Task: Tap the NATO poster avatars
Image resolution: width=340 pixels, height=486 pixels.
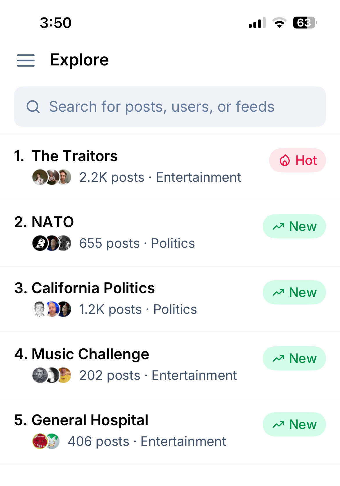Action: tap(52, 243)
